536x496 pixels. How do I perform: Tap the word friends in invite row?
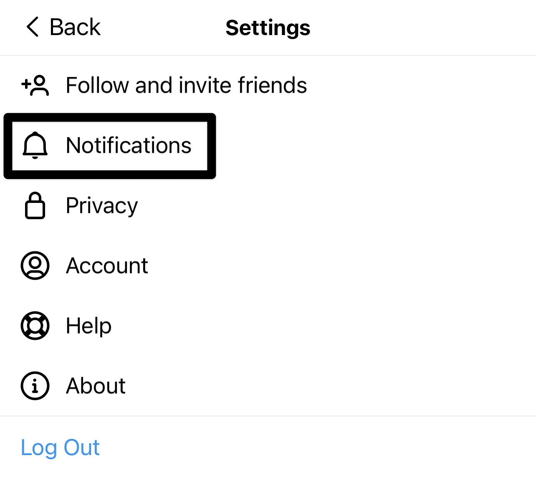(273, 85)
